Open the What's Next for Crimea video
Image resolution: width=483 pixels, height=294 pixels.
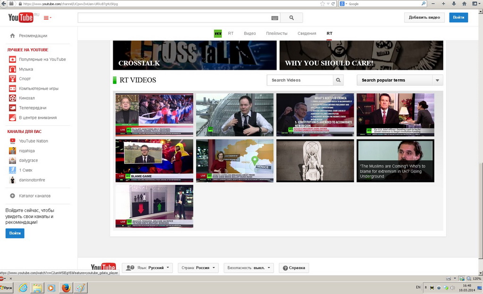point(315,114)
